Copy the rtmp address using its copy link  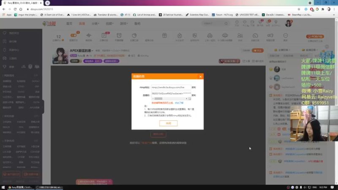point(194,87)
